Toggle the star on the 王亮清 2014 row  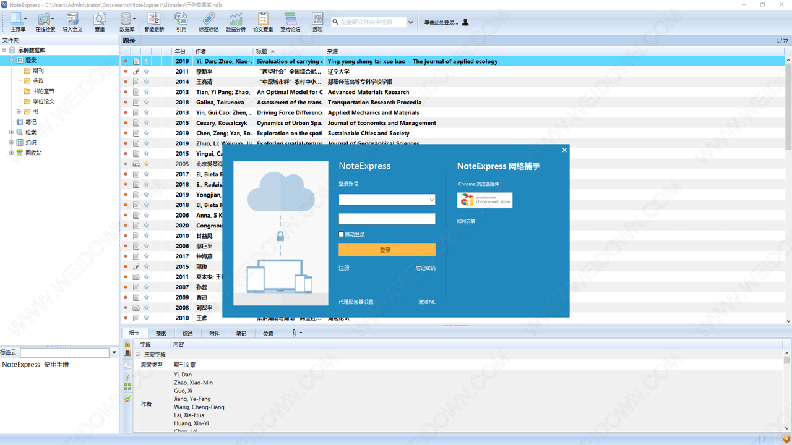pyautogui.click(x=147, y=82)
